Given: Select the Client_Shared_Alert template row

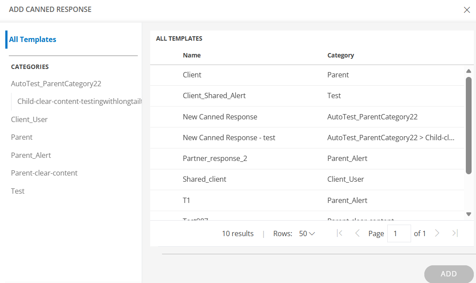Looking at the screenshot, I should (x=214, y=96).
